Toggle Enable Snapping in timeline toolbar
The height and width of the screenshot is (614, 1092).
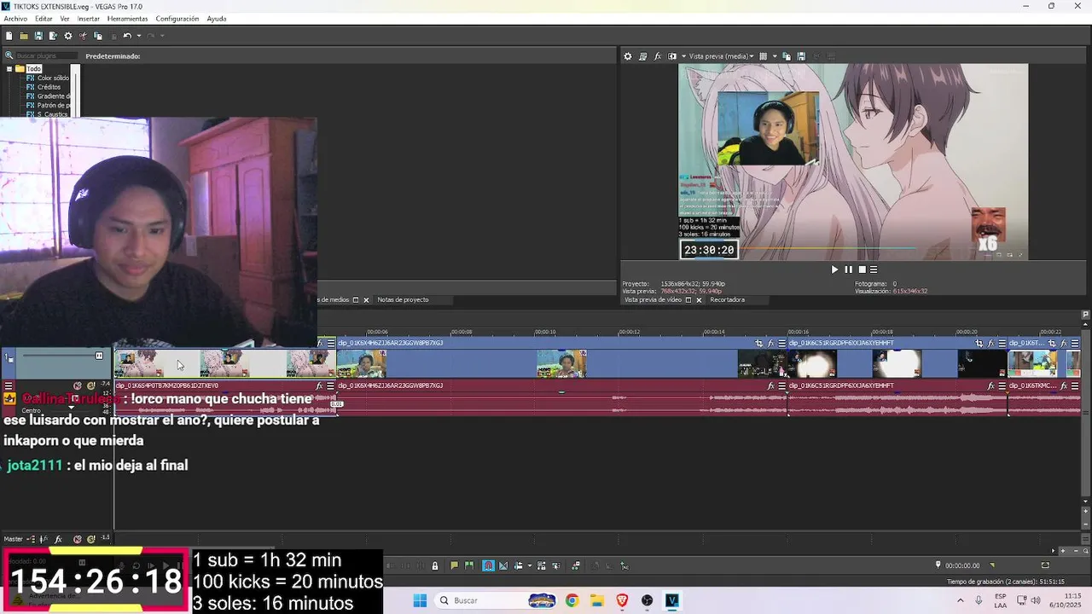(488, 565)
